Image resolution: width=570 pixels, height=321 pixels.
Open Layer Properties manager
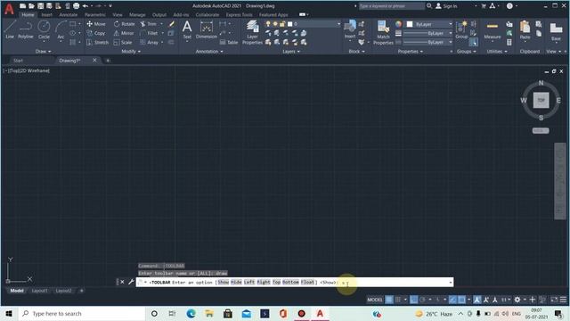point(252,32)
